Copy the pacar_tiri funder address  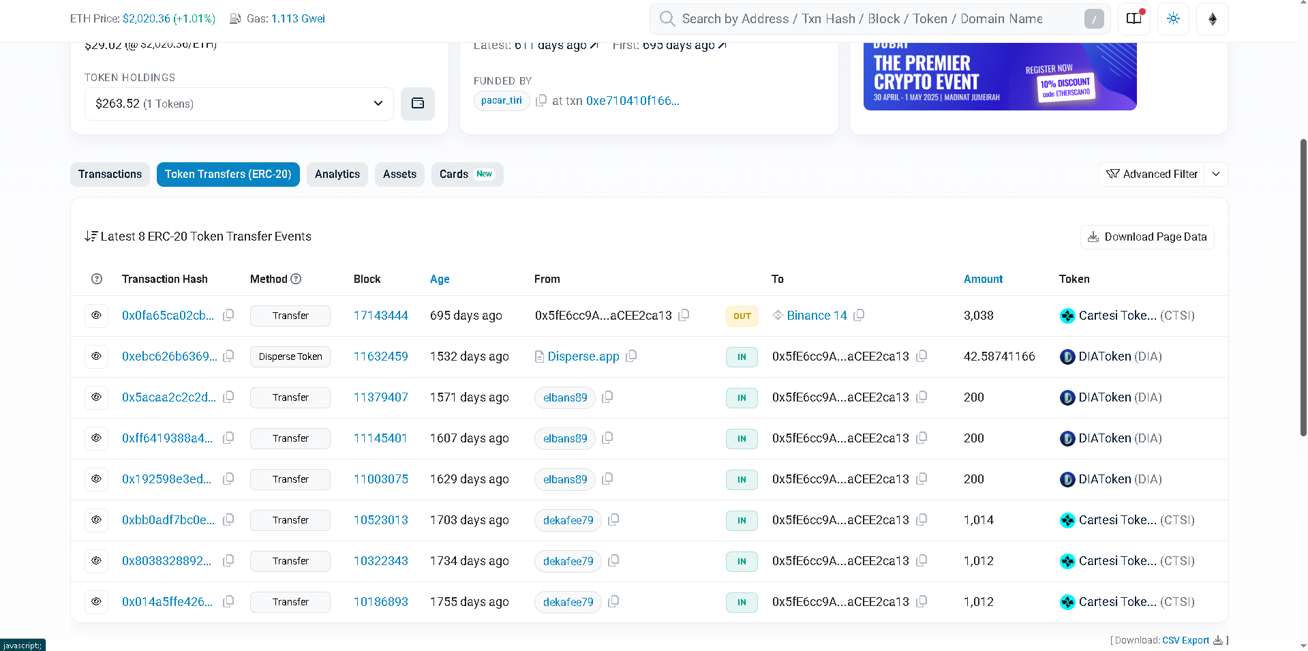click(x=541, y=101)
